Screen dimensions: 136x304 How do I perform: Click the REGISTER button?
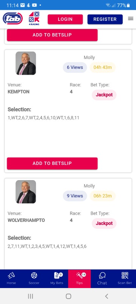(x=105, y=19)
